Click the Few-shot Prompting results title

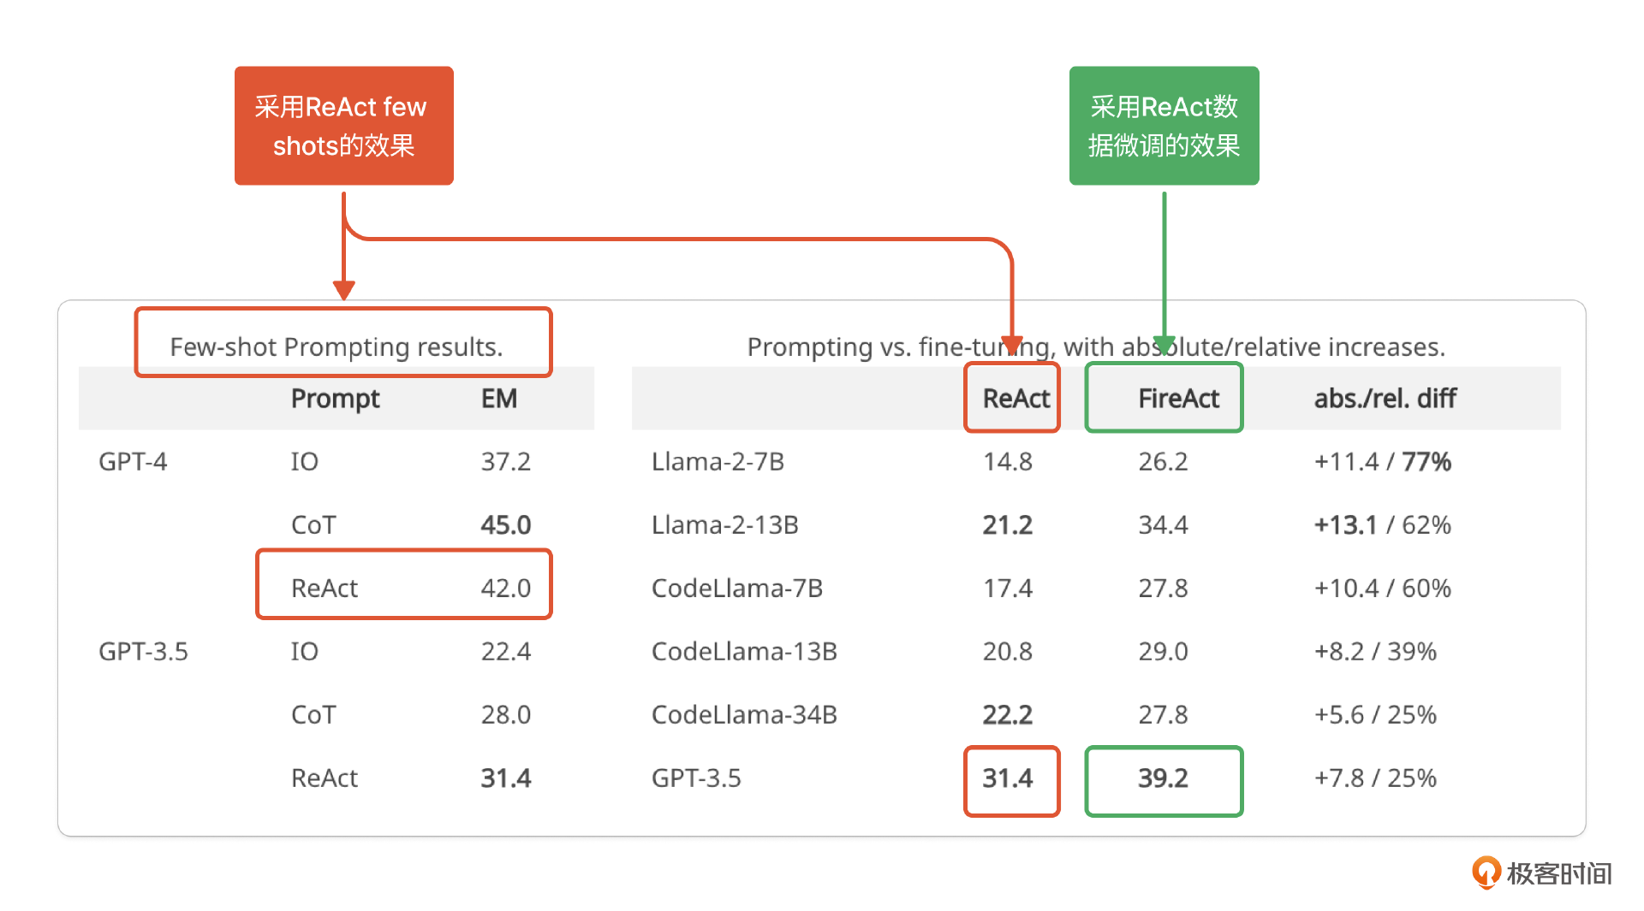337,346
